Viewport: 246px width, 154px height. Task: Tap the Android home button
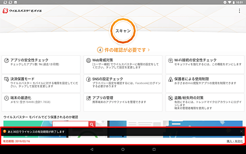pos(123,149)
